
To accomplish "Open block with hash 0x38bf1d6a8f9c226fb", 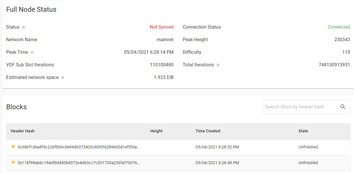I will 79,147.
